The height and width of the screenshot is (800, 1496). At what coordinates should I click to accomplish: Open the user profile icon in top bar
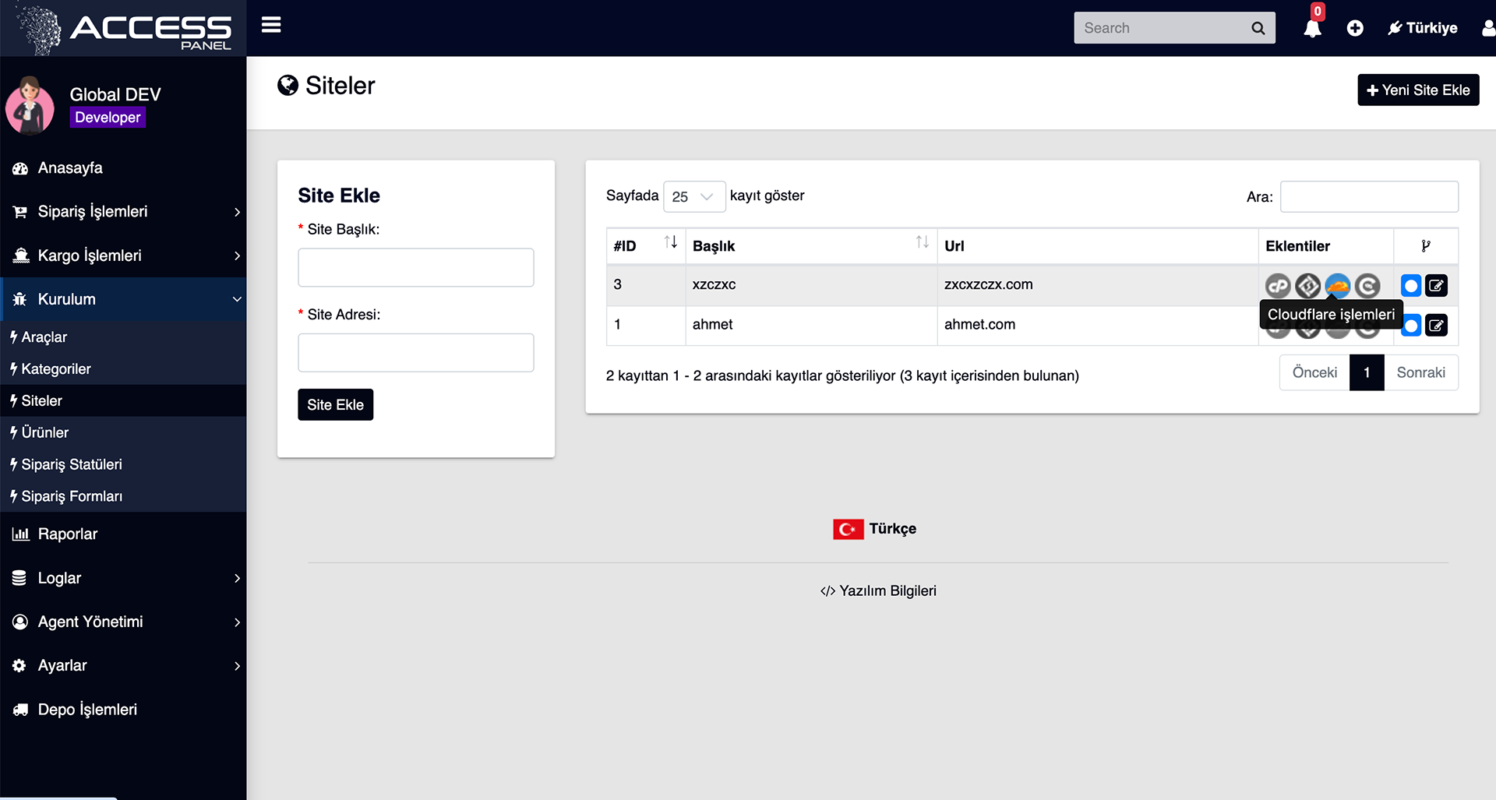point(1488,28)
